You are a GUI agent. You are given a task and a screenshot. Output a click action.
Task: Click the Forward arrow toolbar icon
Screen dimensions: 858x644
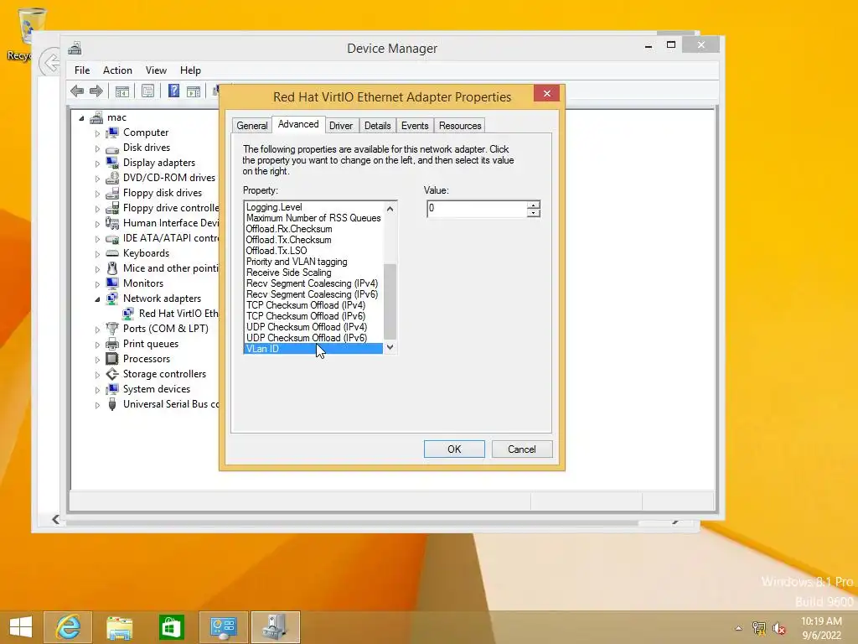[96, 91]
